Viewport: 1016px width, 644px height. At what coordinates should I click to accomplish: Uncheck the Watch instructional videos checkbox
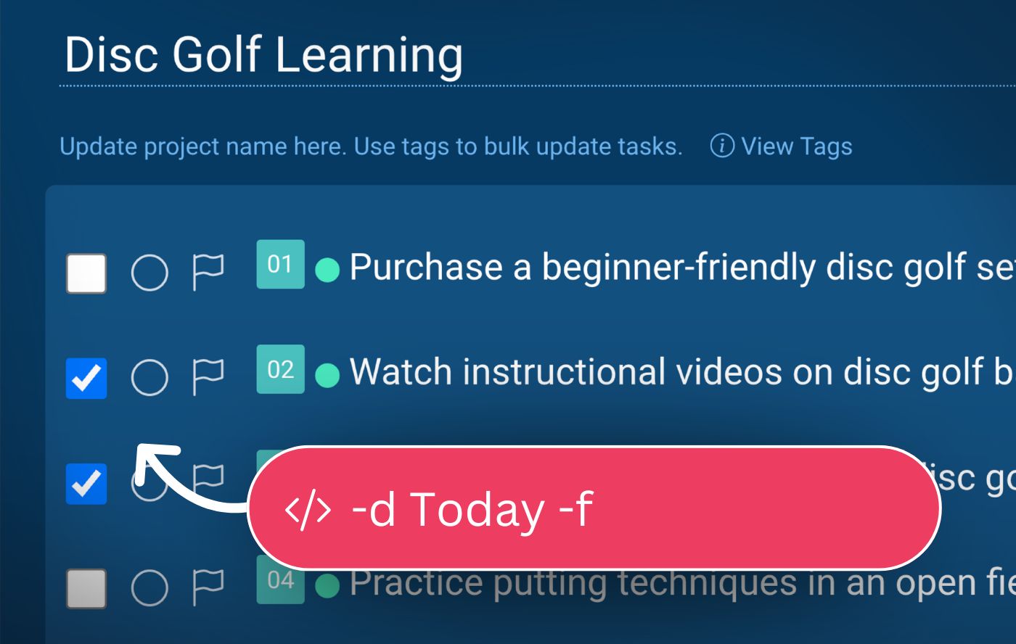pos(86,378)
